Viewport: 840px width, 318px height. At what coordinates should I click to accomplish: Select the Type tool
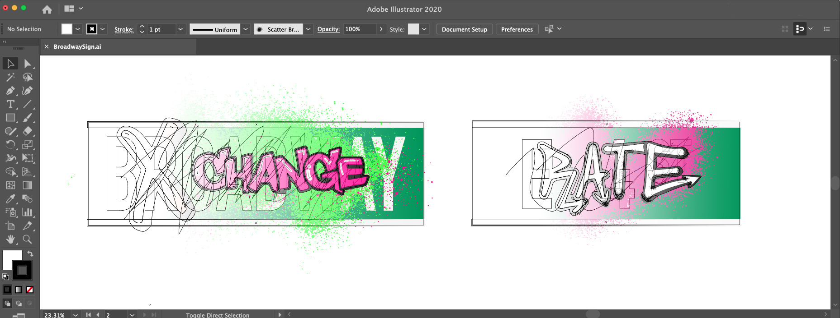coord(10,104)
